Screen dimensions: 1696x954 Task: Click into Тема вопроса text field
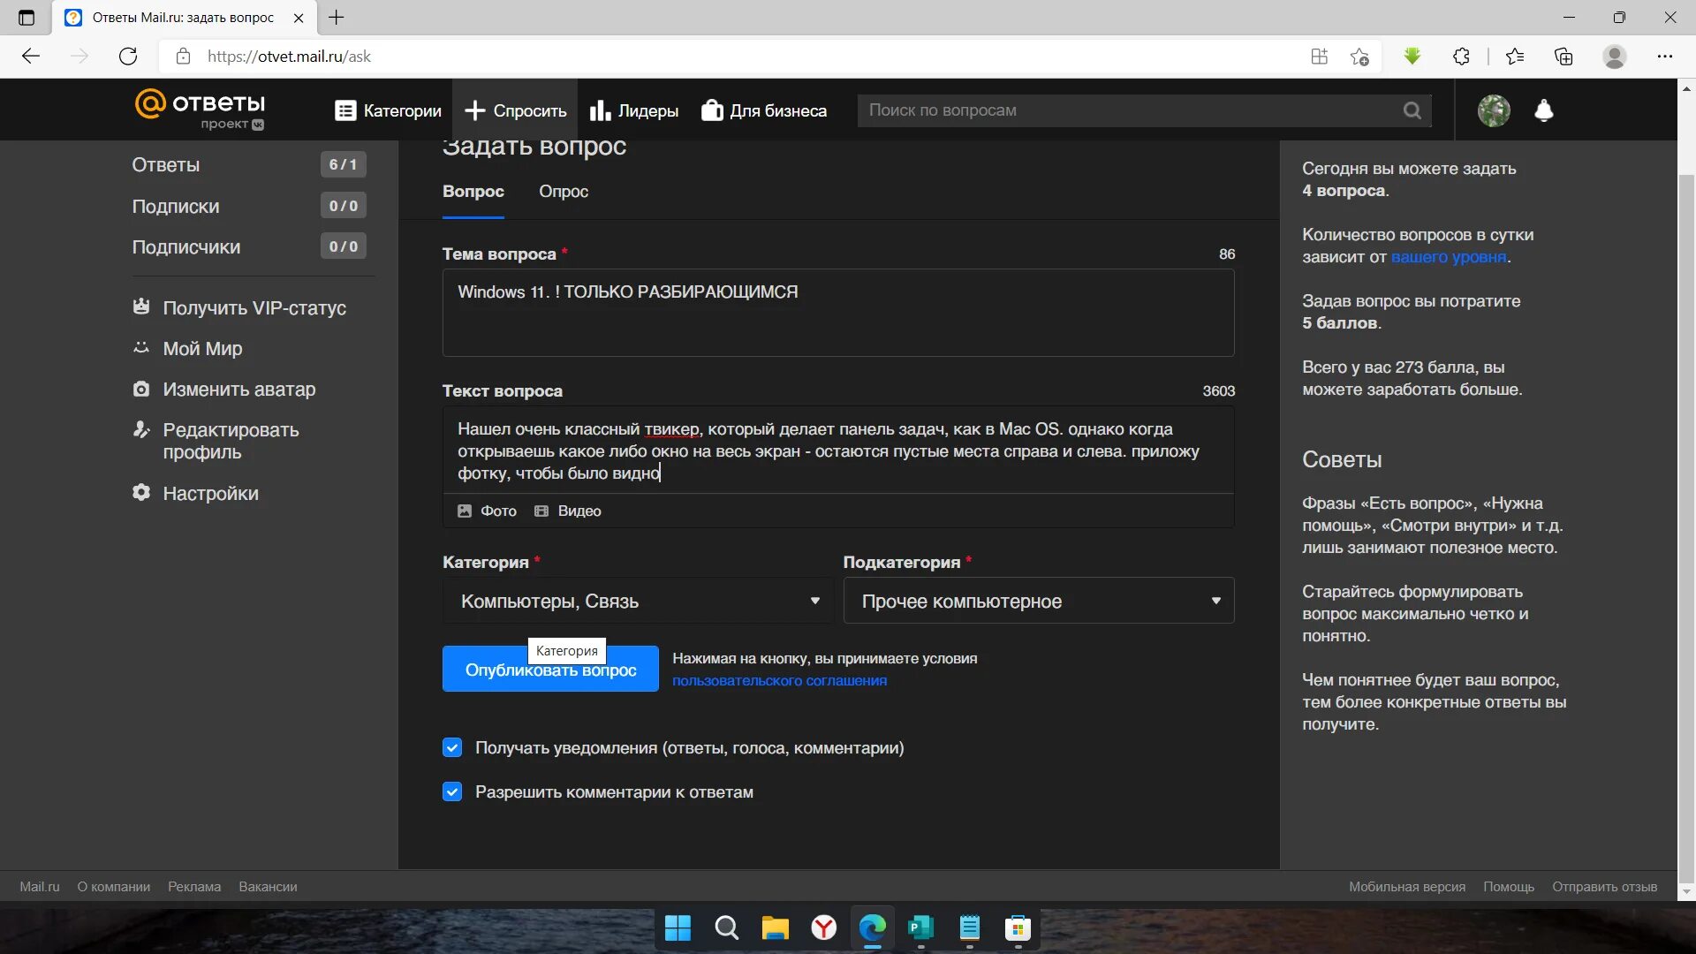[x=837, y=313]
